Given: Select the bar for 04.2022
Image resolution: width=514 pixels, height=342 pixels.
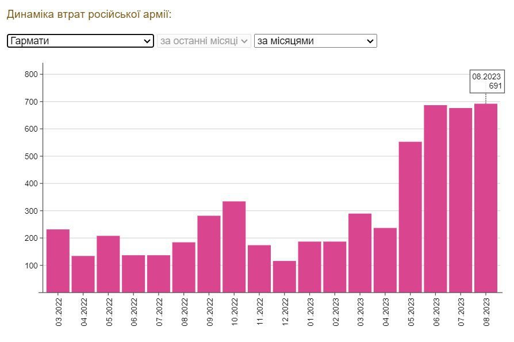Looking at the screenshot, I should click(x=83, y=274).
